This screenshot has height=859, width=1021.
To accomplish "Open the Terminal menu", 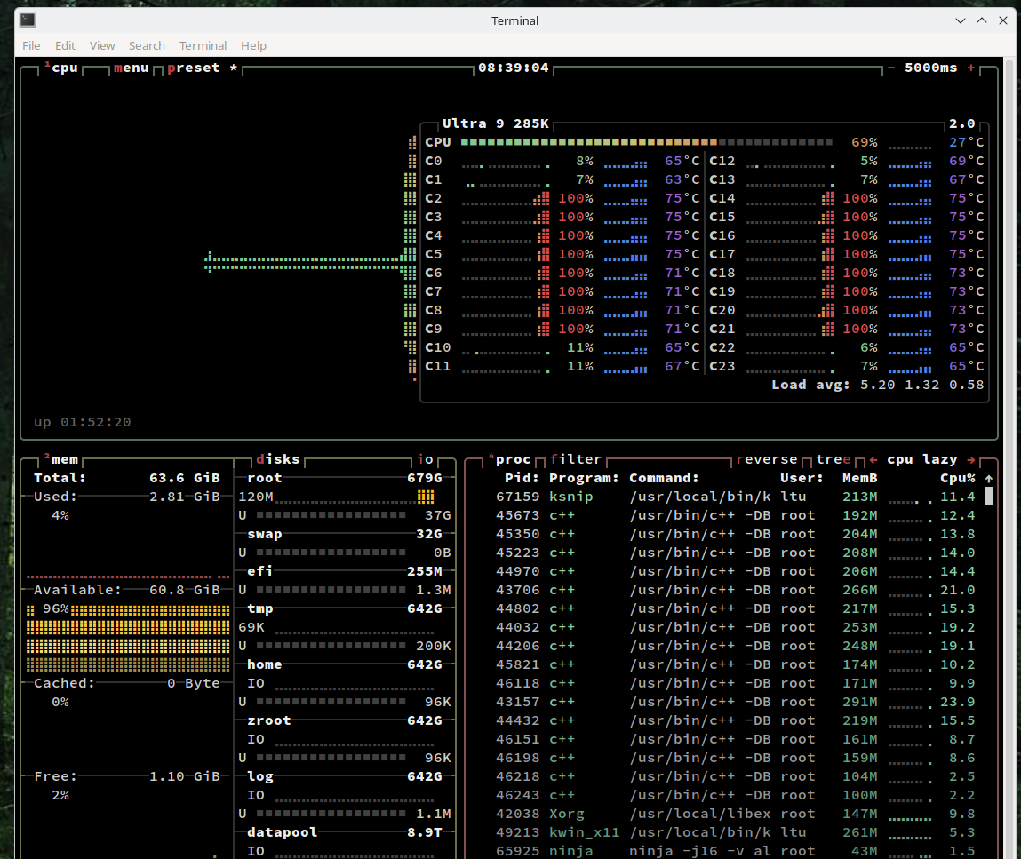I will 203,45.
